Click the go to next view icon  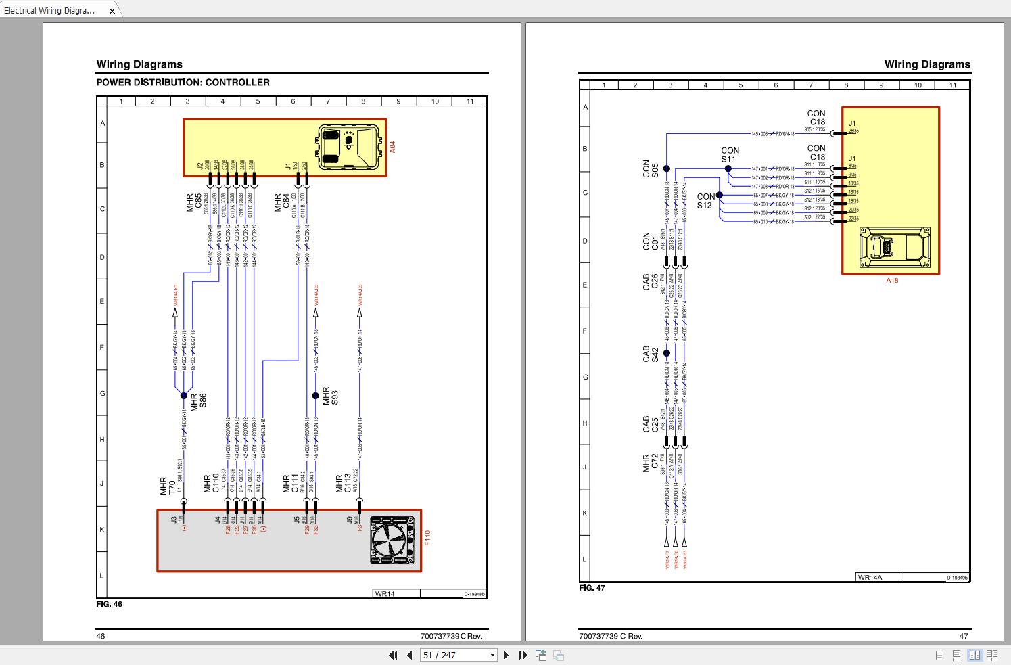pyautogui.click(x=559, y=655)
